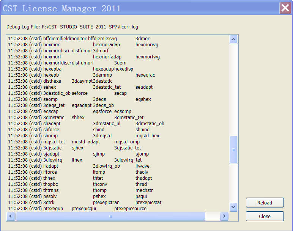Click the horizontal scrollbar left arrow
Image resolution: width=293 pixels, height=231 pixels.
[x=11, y=216]
